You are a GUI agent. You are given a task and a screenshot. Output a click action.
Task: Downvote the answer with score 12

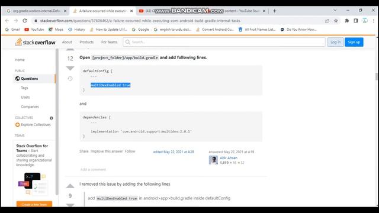point(70,69)
